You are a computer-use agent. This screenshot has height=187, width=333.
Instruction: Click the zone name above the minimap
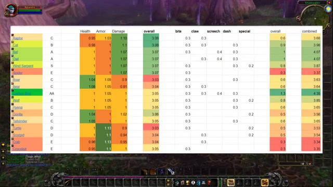click(312, 3)
